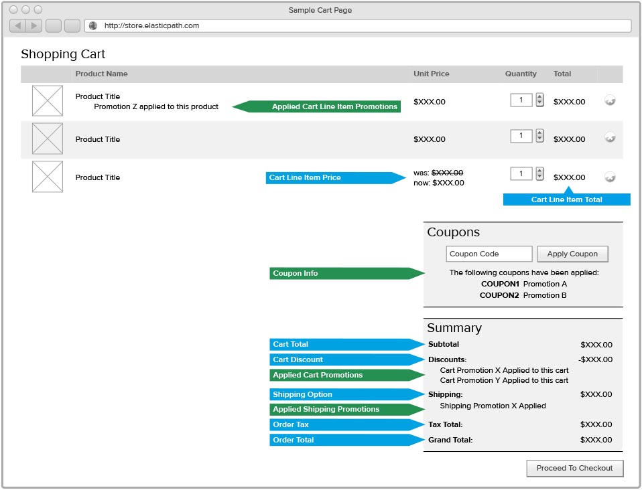Click the Product Name column header

(x=101, y=74)
